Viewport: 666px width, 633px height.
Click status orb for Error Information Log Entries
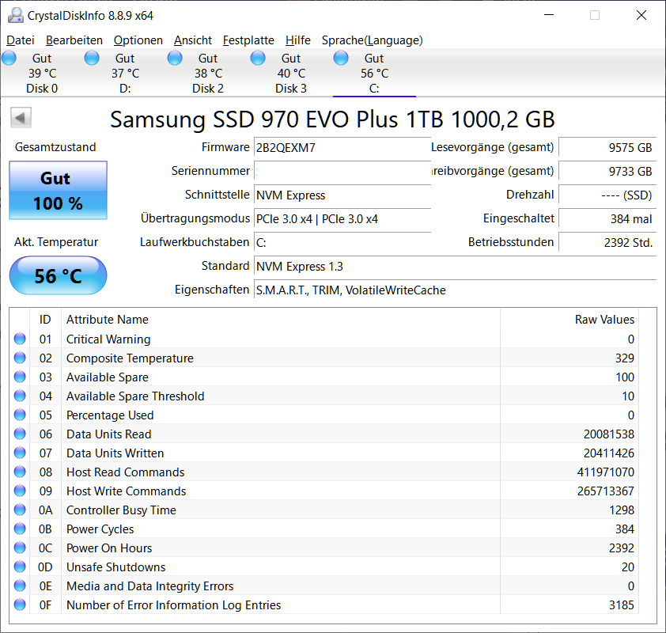coord(20,605)
